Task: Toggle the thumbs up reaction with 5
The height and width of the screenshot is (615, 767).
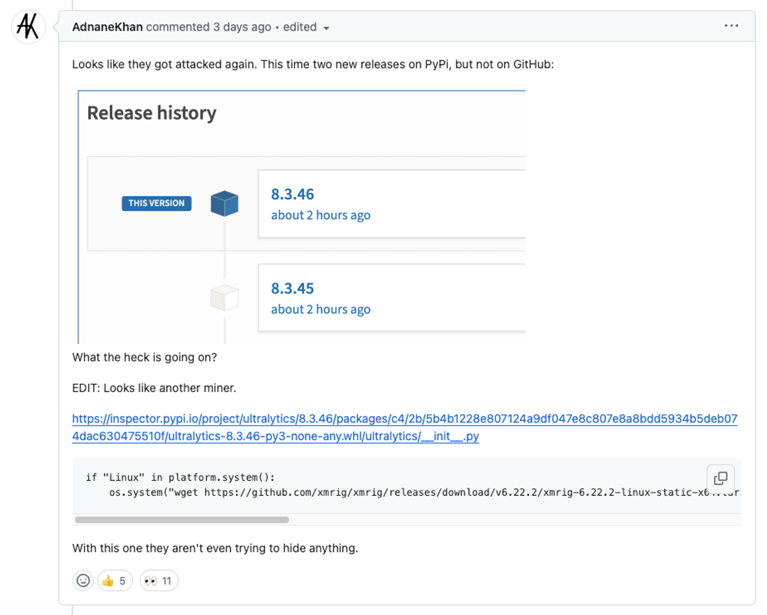Action: (115, 580)
